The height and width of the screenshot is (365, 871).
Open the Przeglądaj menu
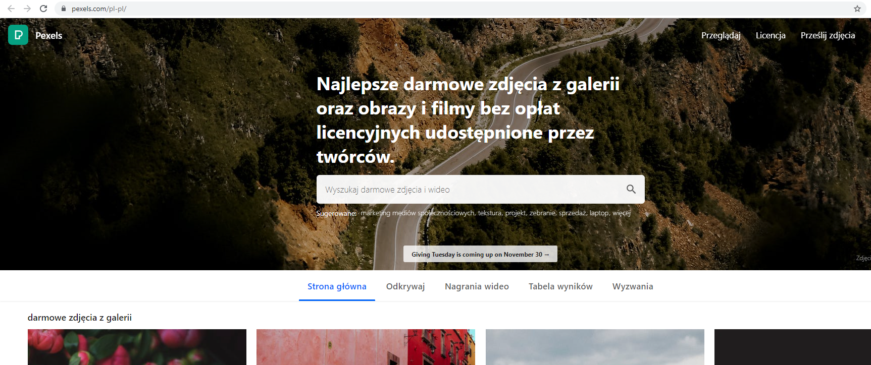[x=721, y=35]
